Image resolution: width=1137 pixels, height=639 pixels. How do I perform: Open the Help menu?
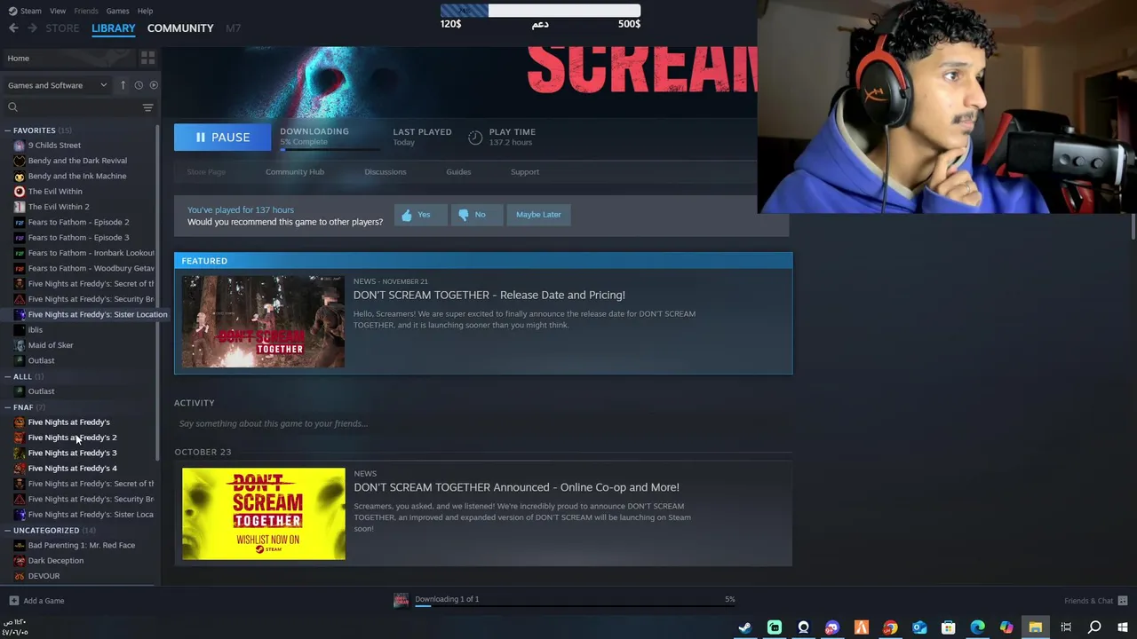145,11
